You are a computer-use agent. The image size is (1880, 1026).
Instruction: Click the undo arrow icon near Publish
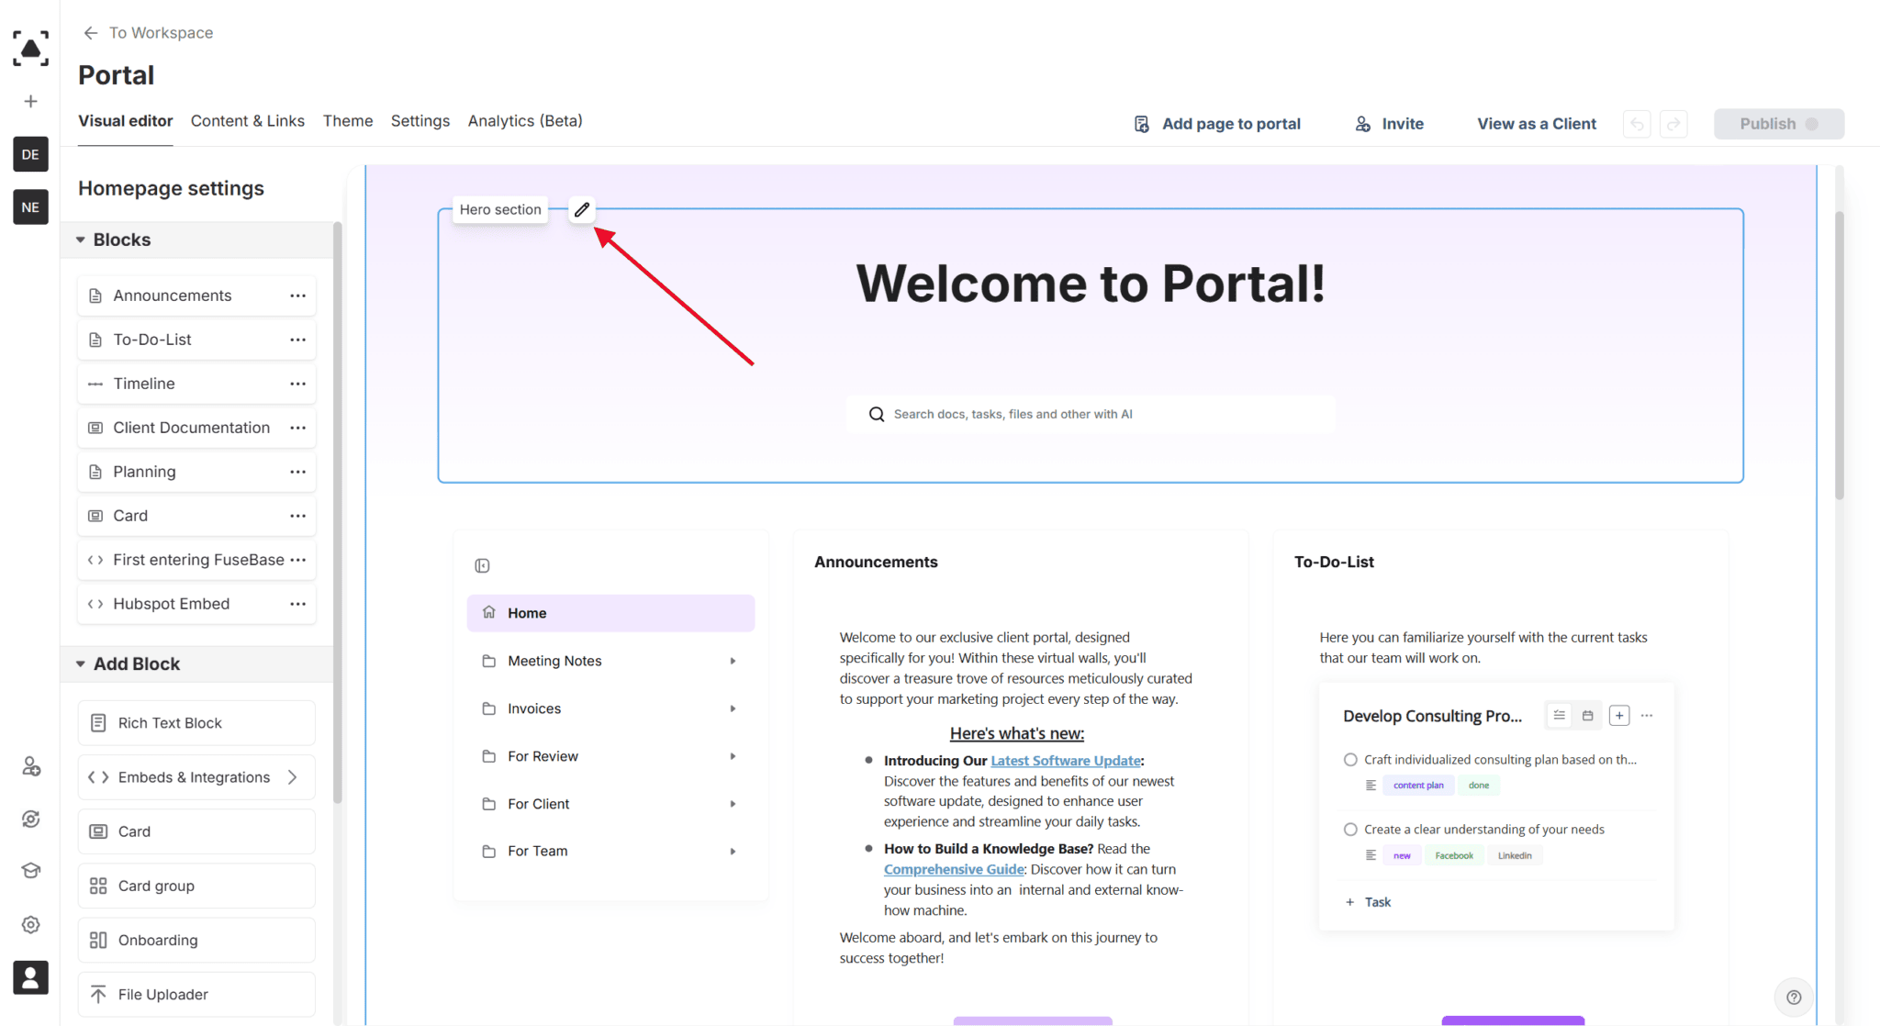click(1638, 123)
